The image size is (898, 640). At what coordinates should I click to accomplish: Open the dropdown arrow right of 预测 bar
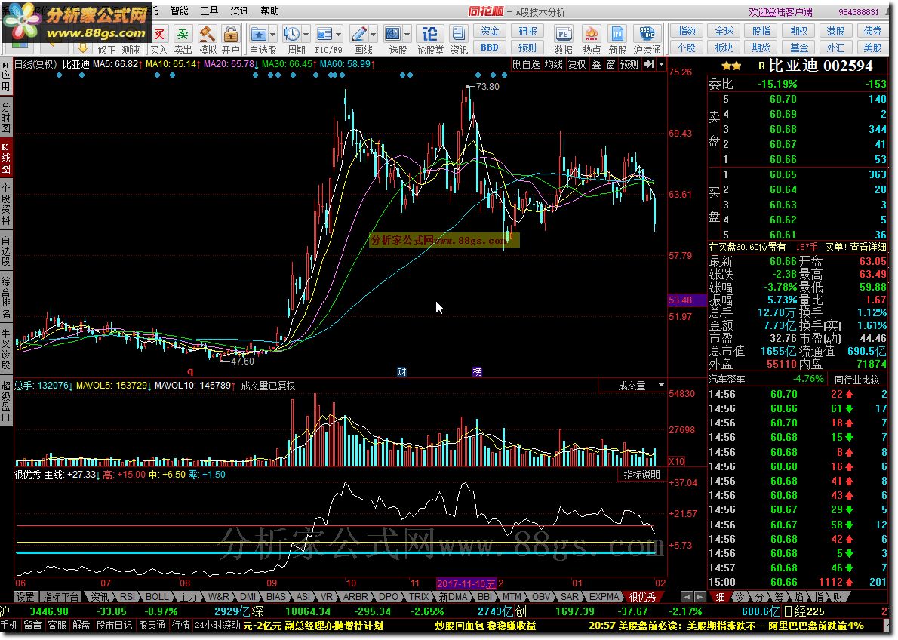coord(662,64)
